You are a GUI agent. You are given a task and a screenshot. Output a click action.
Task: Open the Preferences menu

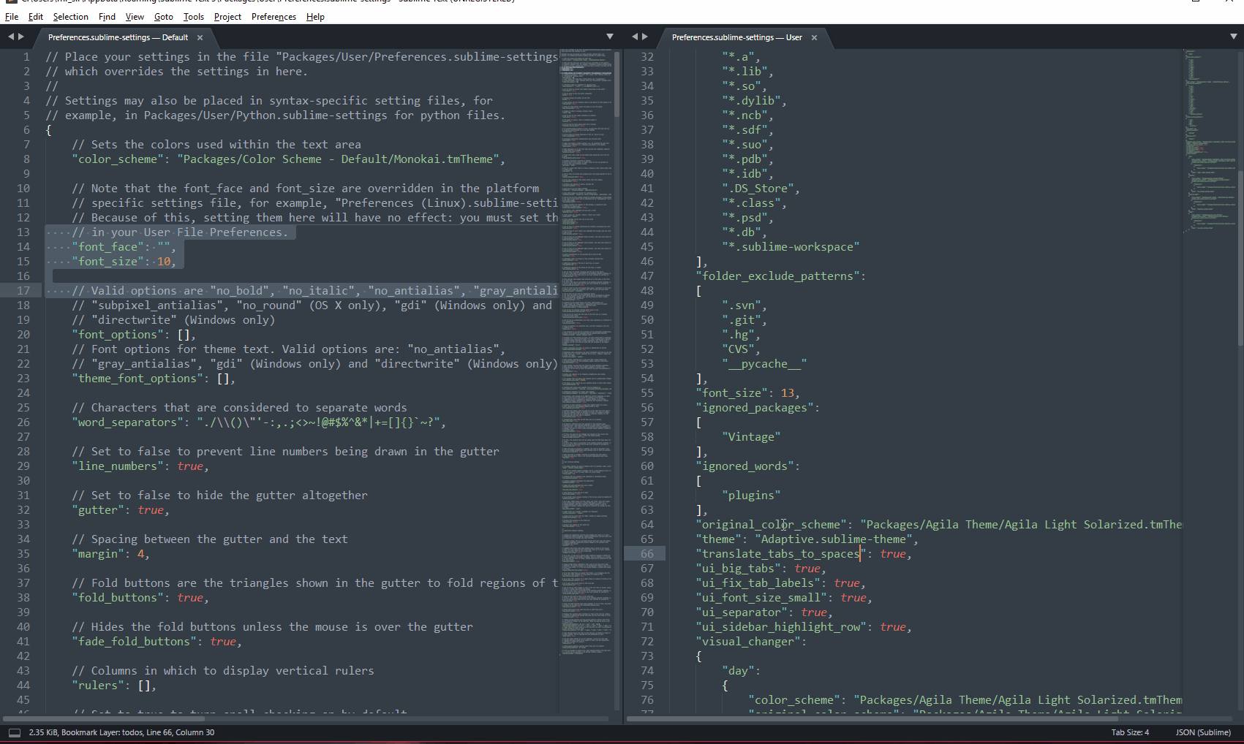click(274, 17)
